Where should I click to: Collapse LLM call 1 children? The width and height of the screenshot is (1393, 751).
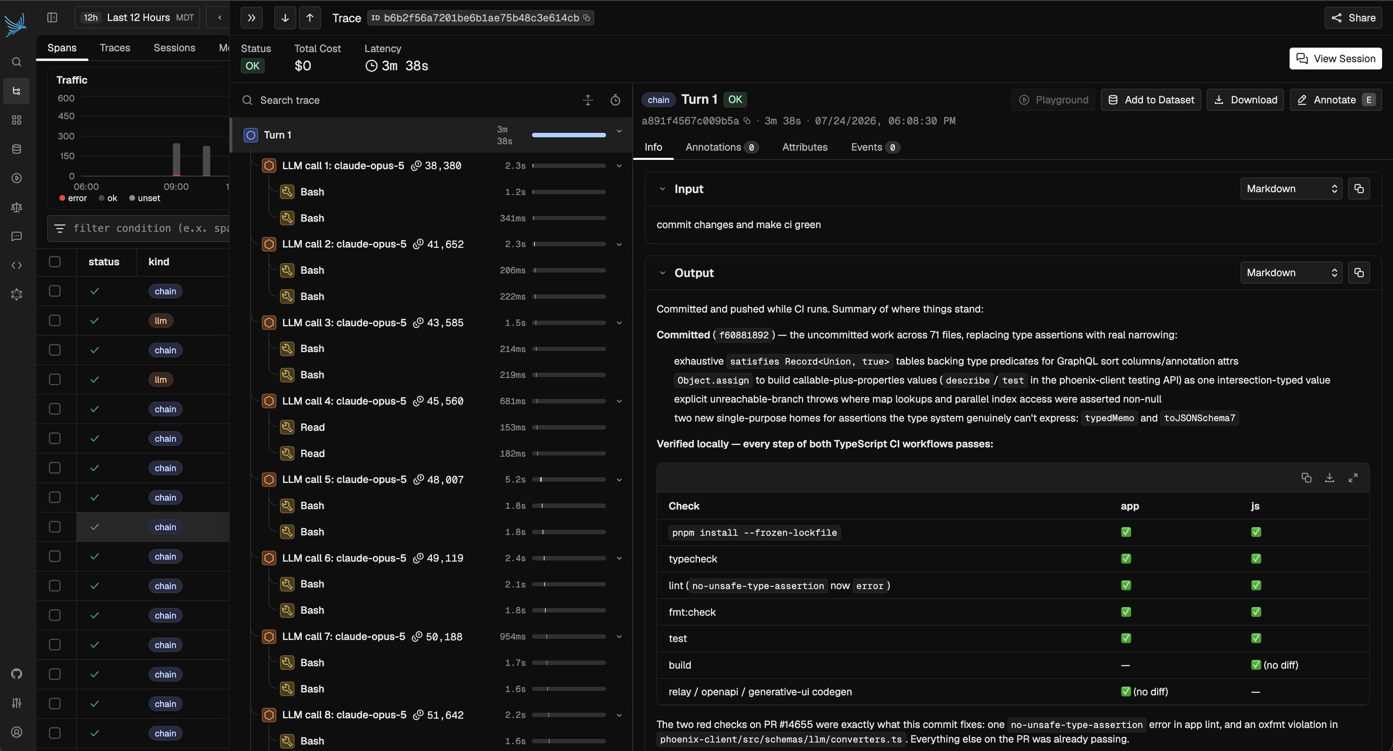[x=619, y=166]
